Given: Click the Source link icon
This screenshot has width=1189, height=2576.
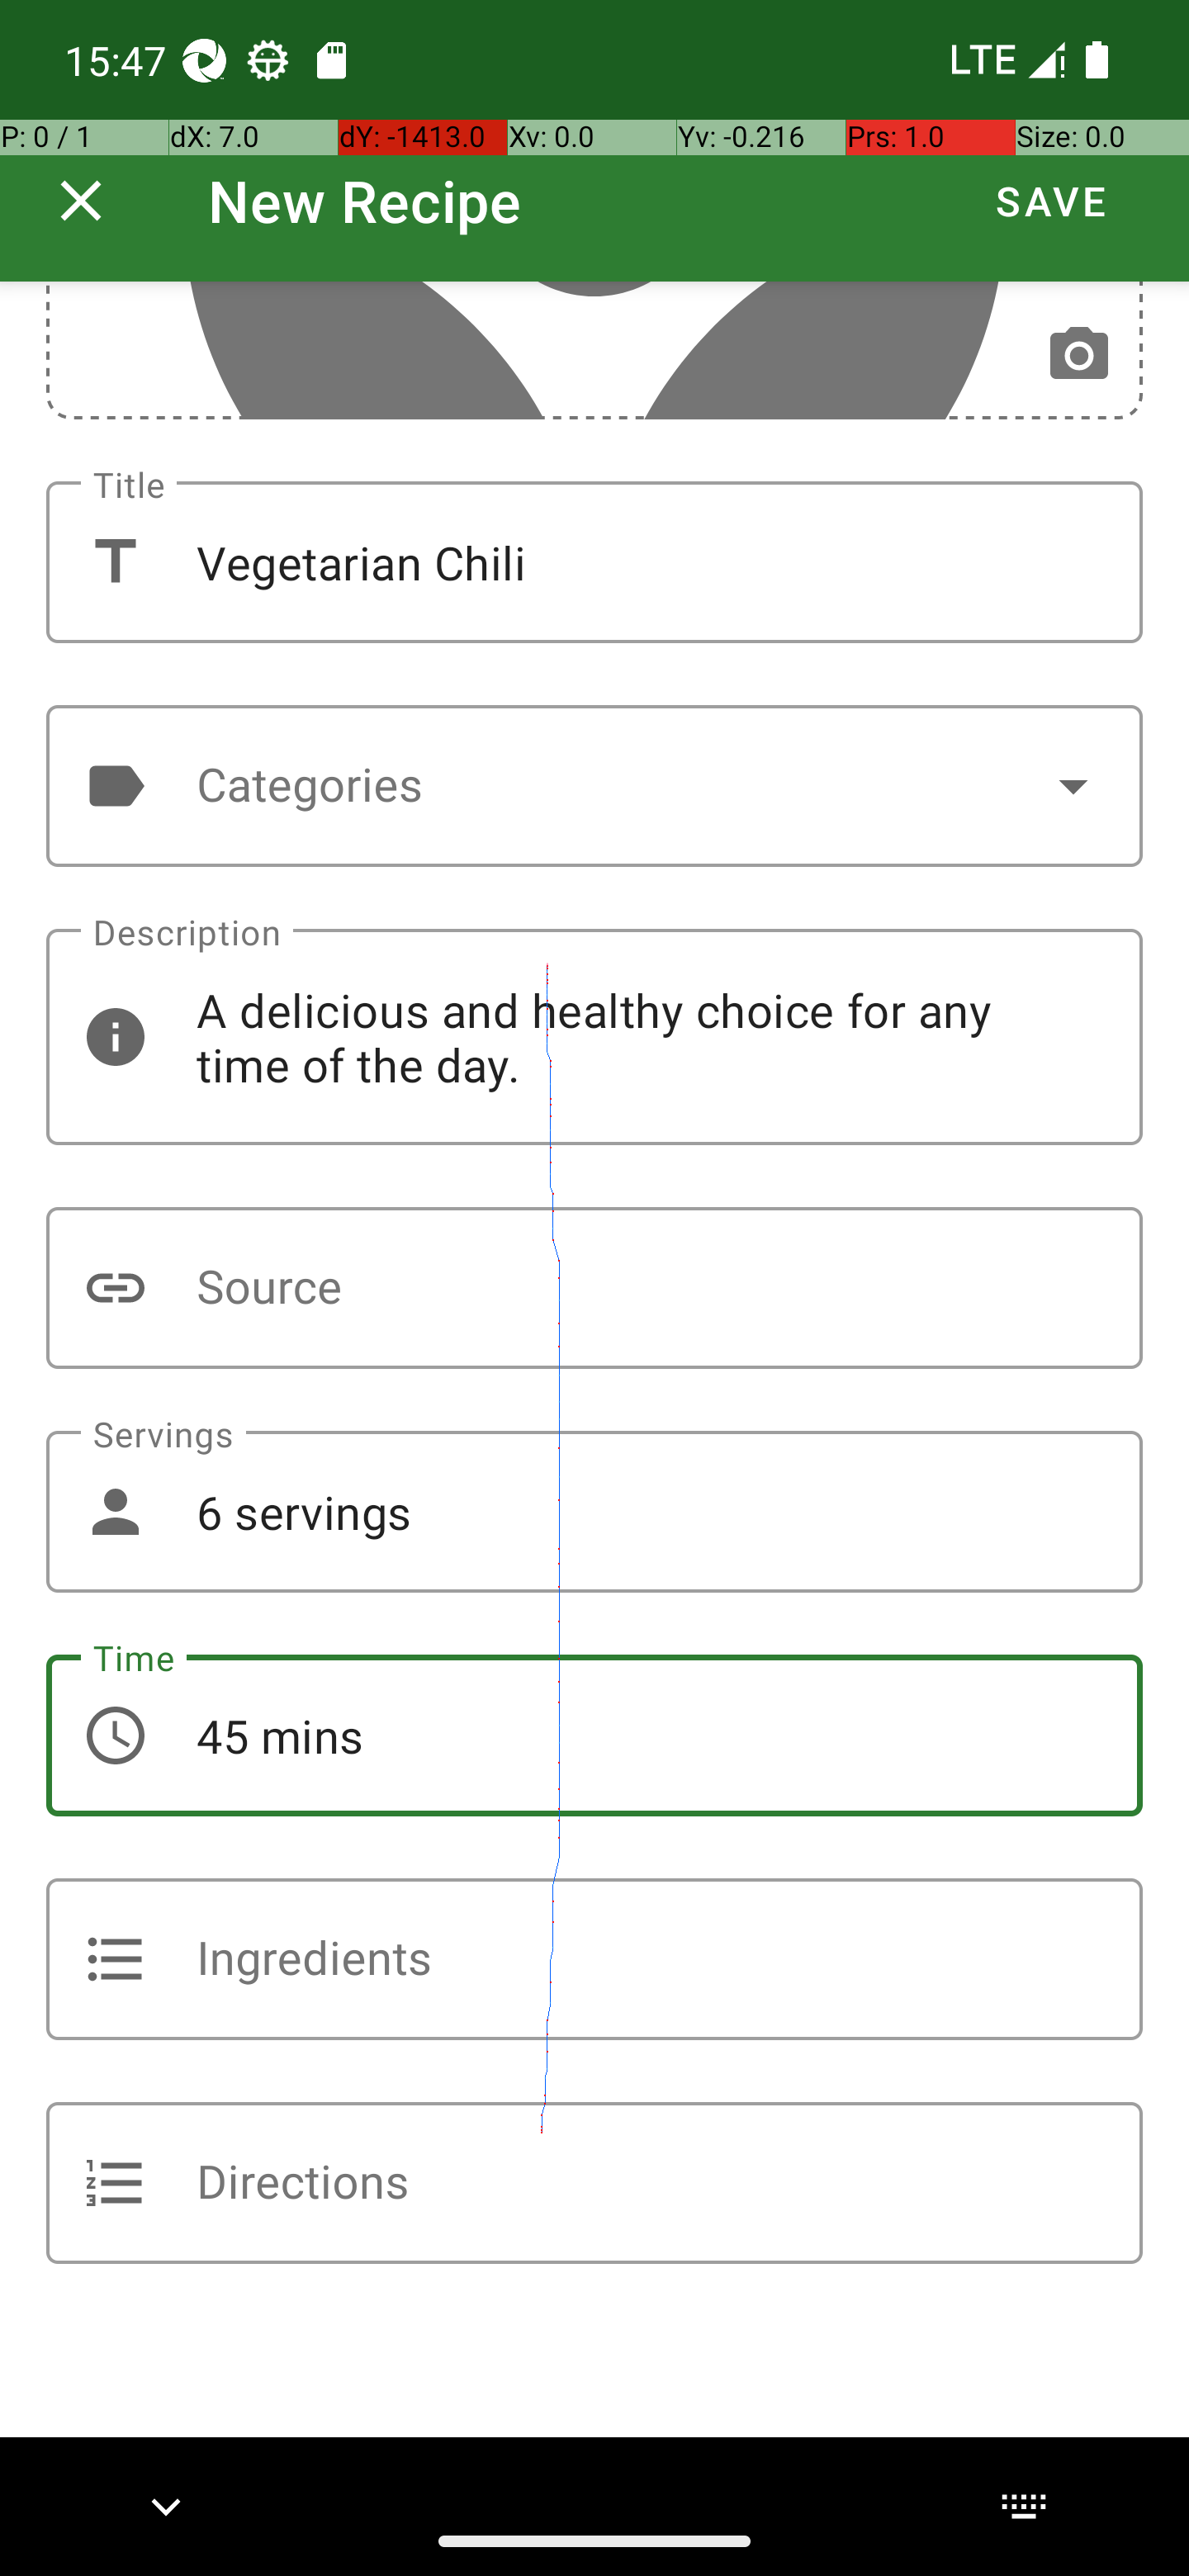Looking at the screenshot, I should pos(115,1288).
